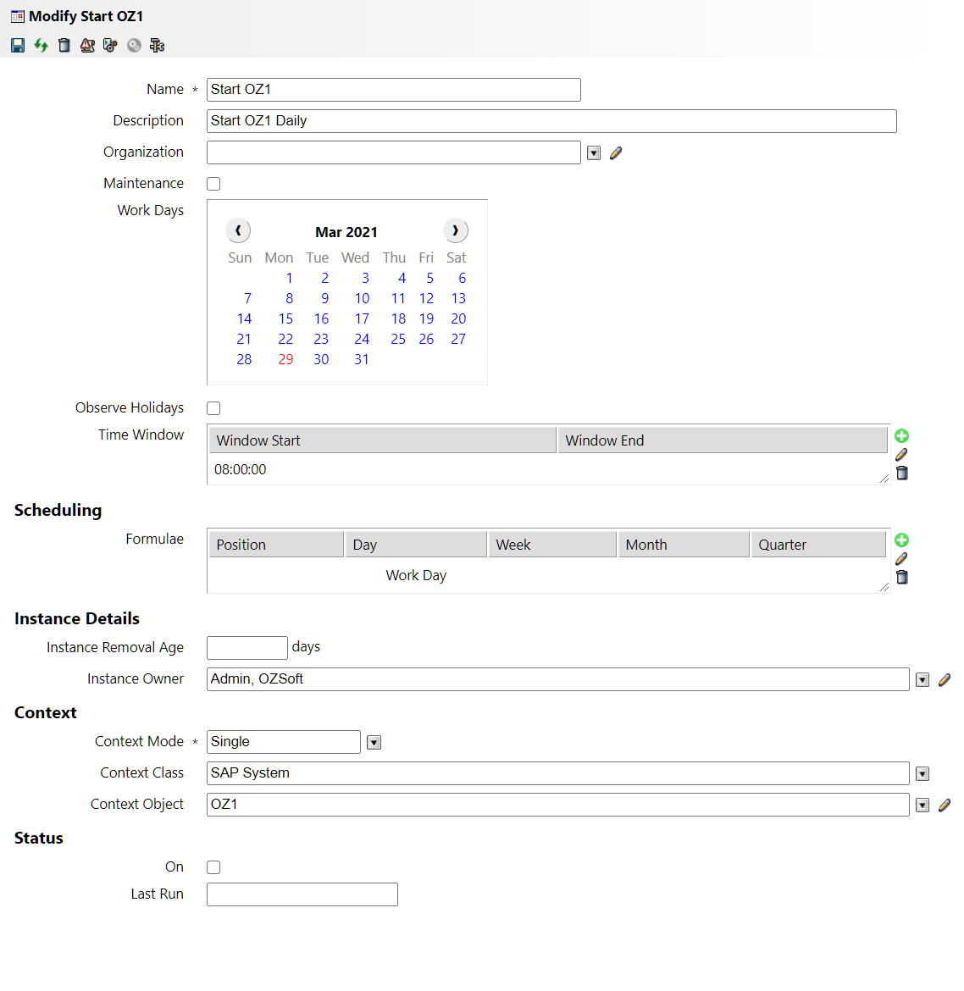Click the hammer and wrench tools icon
Image resolution: width=964 pixels, height=991 pixels.
(157, 45)
